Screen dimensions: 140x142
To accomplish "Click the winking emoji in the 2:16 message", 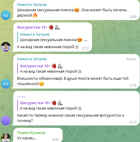I will pos(41,84).
